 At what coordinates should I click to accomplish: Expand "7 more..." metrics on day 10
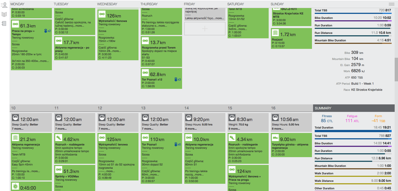point(17,129)
